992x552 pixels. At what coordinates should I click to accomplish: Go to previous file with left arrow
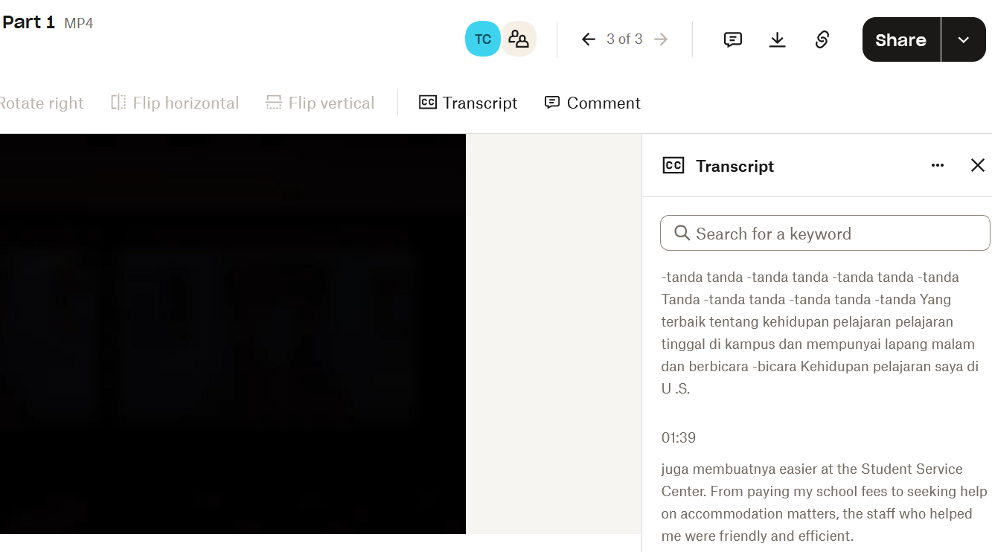click(x=589, y=39)
